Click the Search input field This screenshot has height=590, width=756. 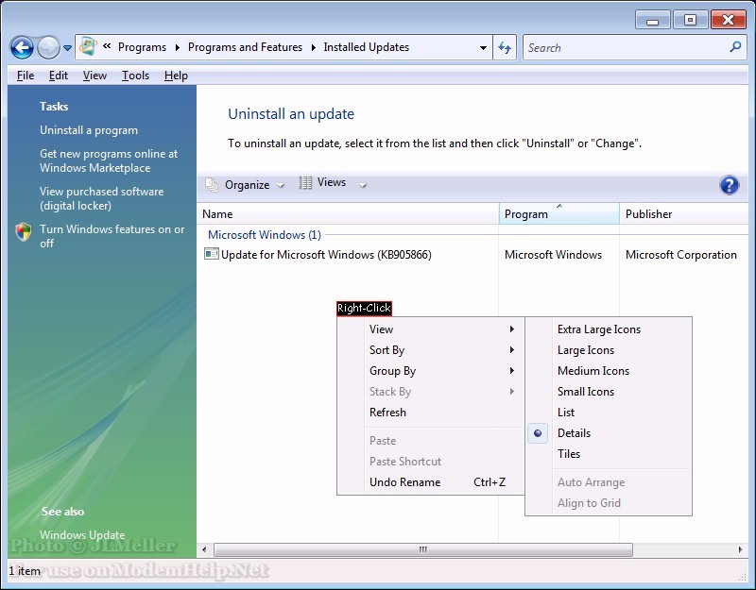(x=626, y=47)
